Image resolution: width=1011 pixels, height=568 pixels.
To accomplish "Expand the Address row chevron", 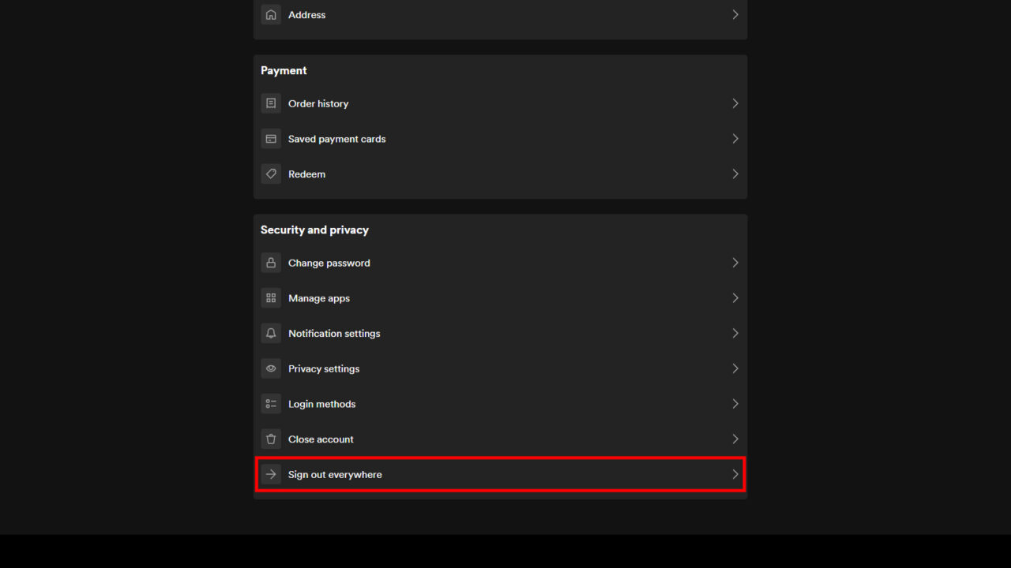I will click(x=735, y=13).
